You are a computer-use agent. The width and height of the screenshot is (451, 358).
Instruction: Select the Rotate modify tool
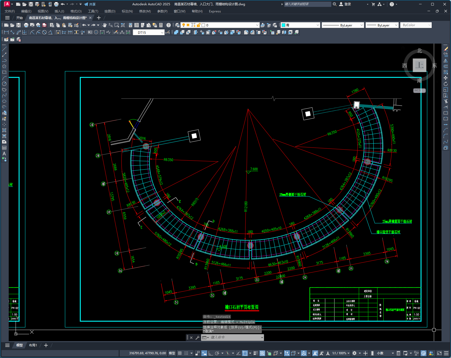point(446,84)
